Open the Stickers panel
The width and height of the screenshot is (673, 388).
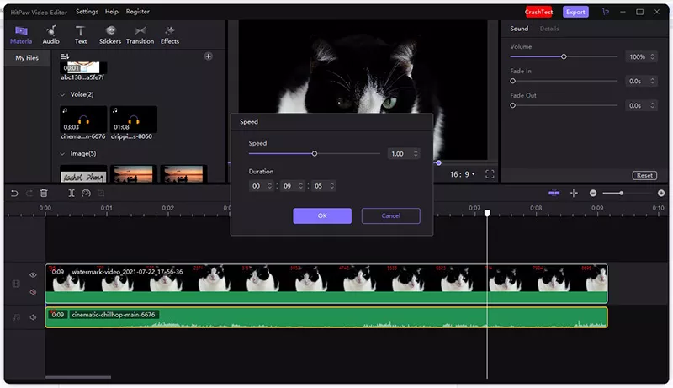pyautogui.click(x=109, y=35)
